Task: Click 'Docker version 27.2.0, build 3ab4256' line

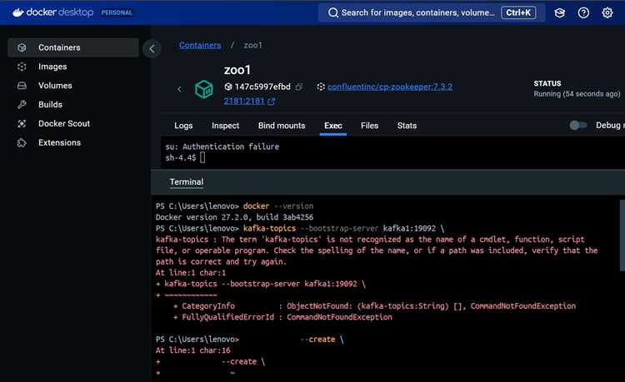Action: click(x=234, y=217)
